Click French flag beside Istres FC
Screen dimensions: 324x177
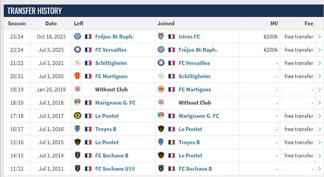[x=172, y=37]
